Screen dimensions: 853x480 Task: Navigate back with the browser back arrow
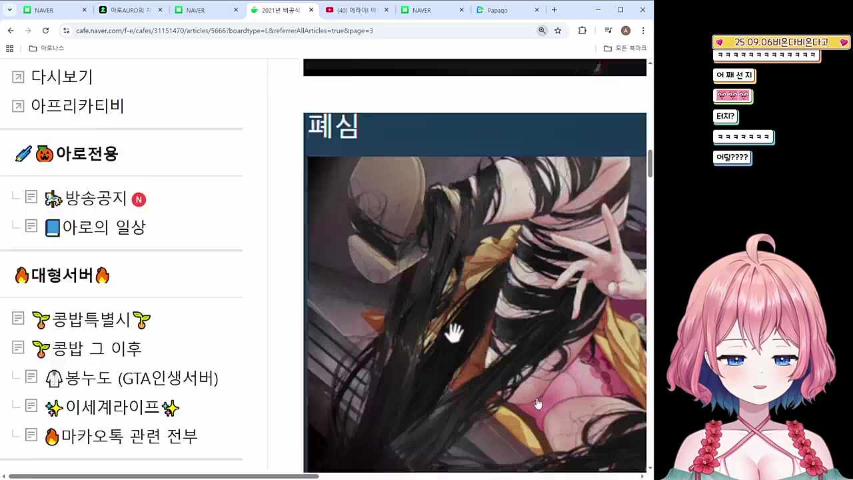click(x=10, y=31)
